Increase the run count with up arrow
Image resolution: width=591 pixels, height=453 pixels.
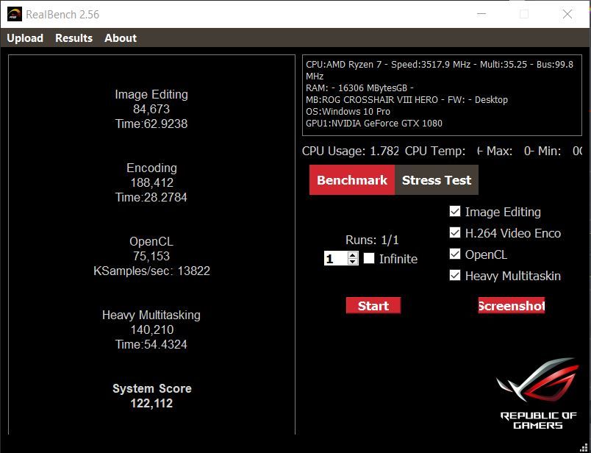pos(353,255)
